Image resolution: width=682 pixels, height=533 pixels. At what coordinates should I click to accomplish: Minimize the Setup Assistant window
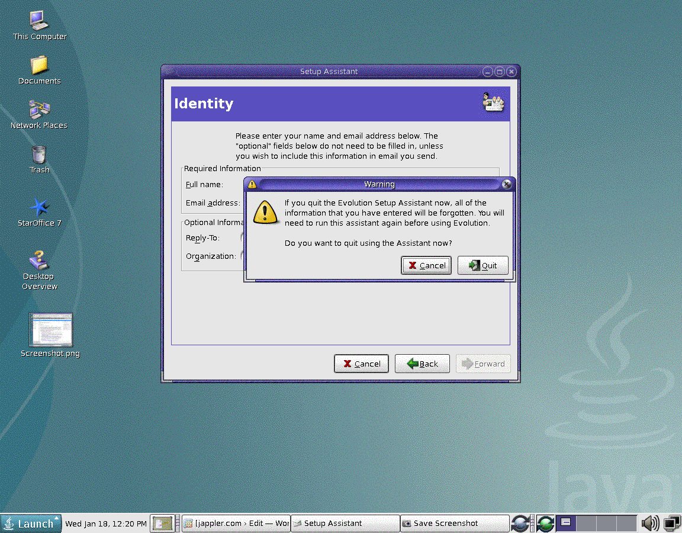488,71
